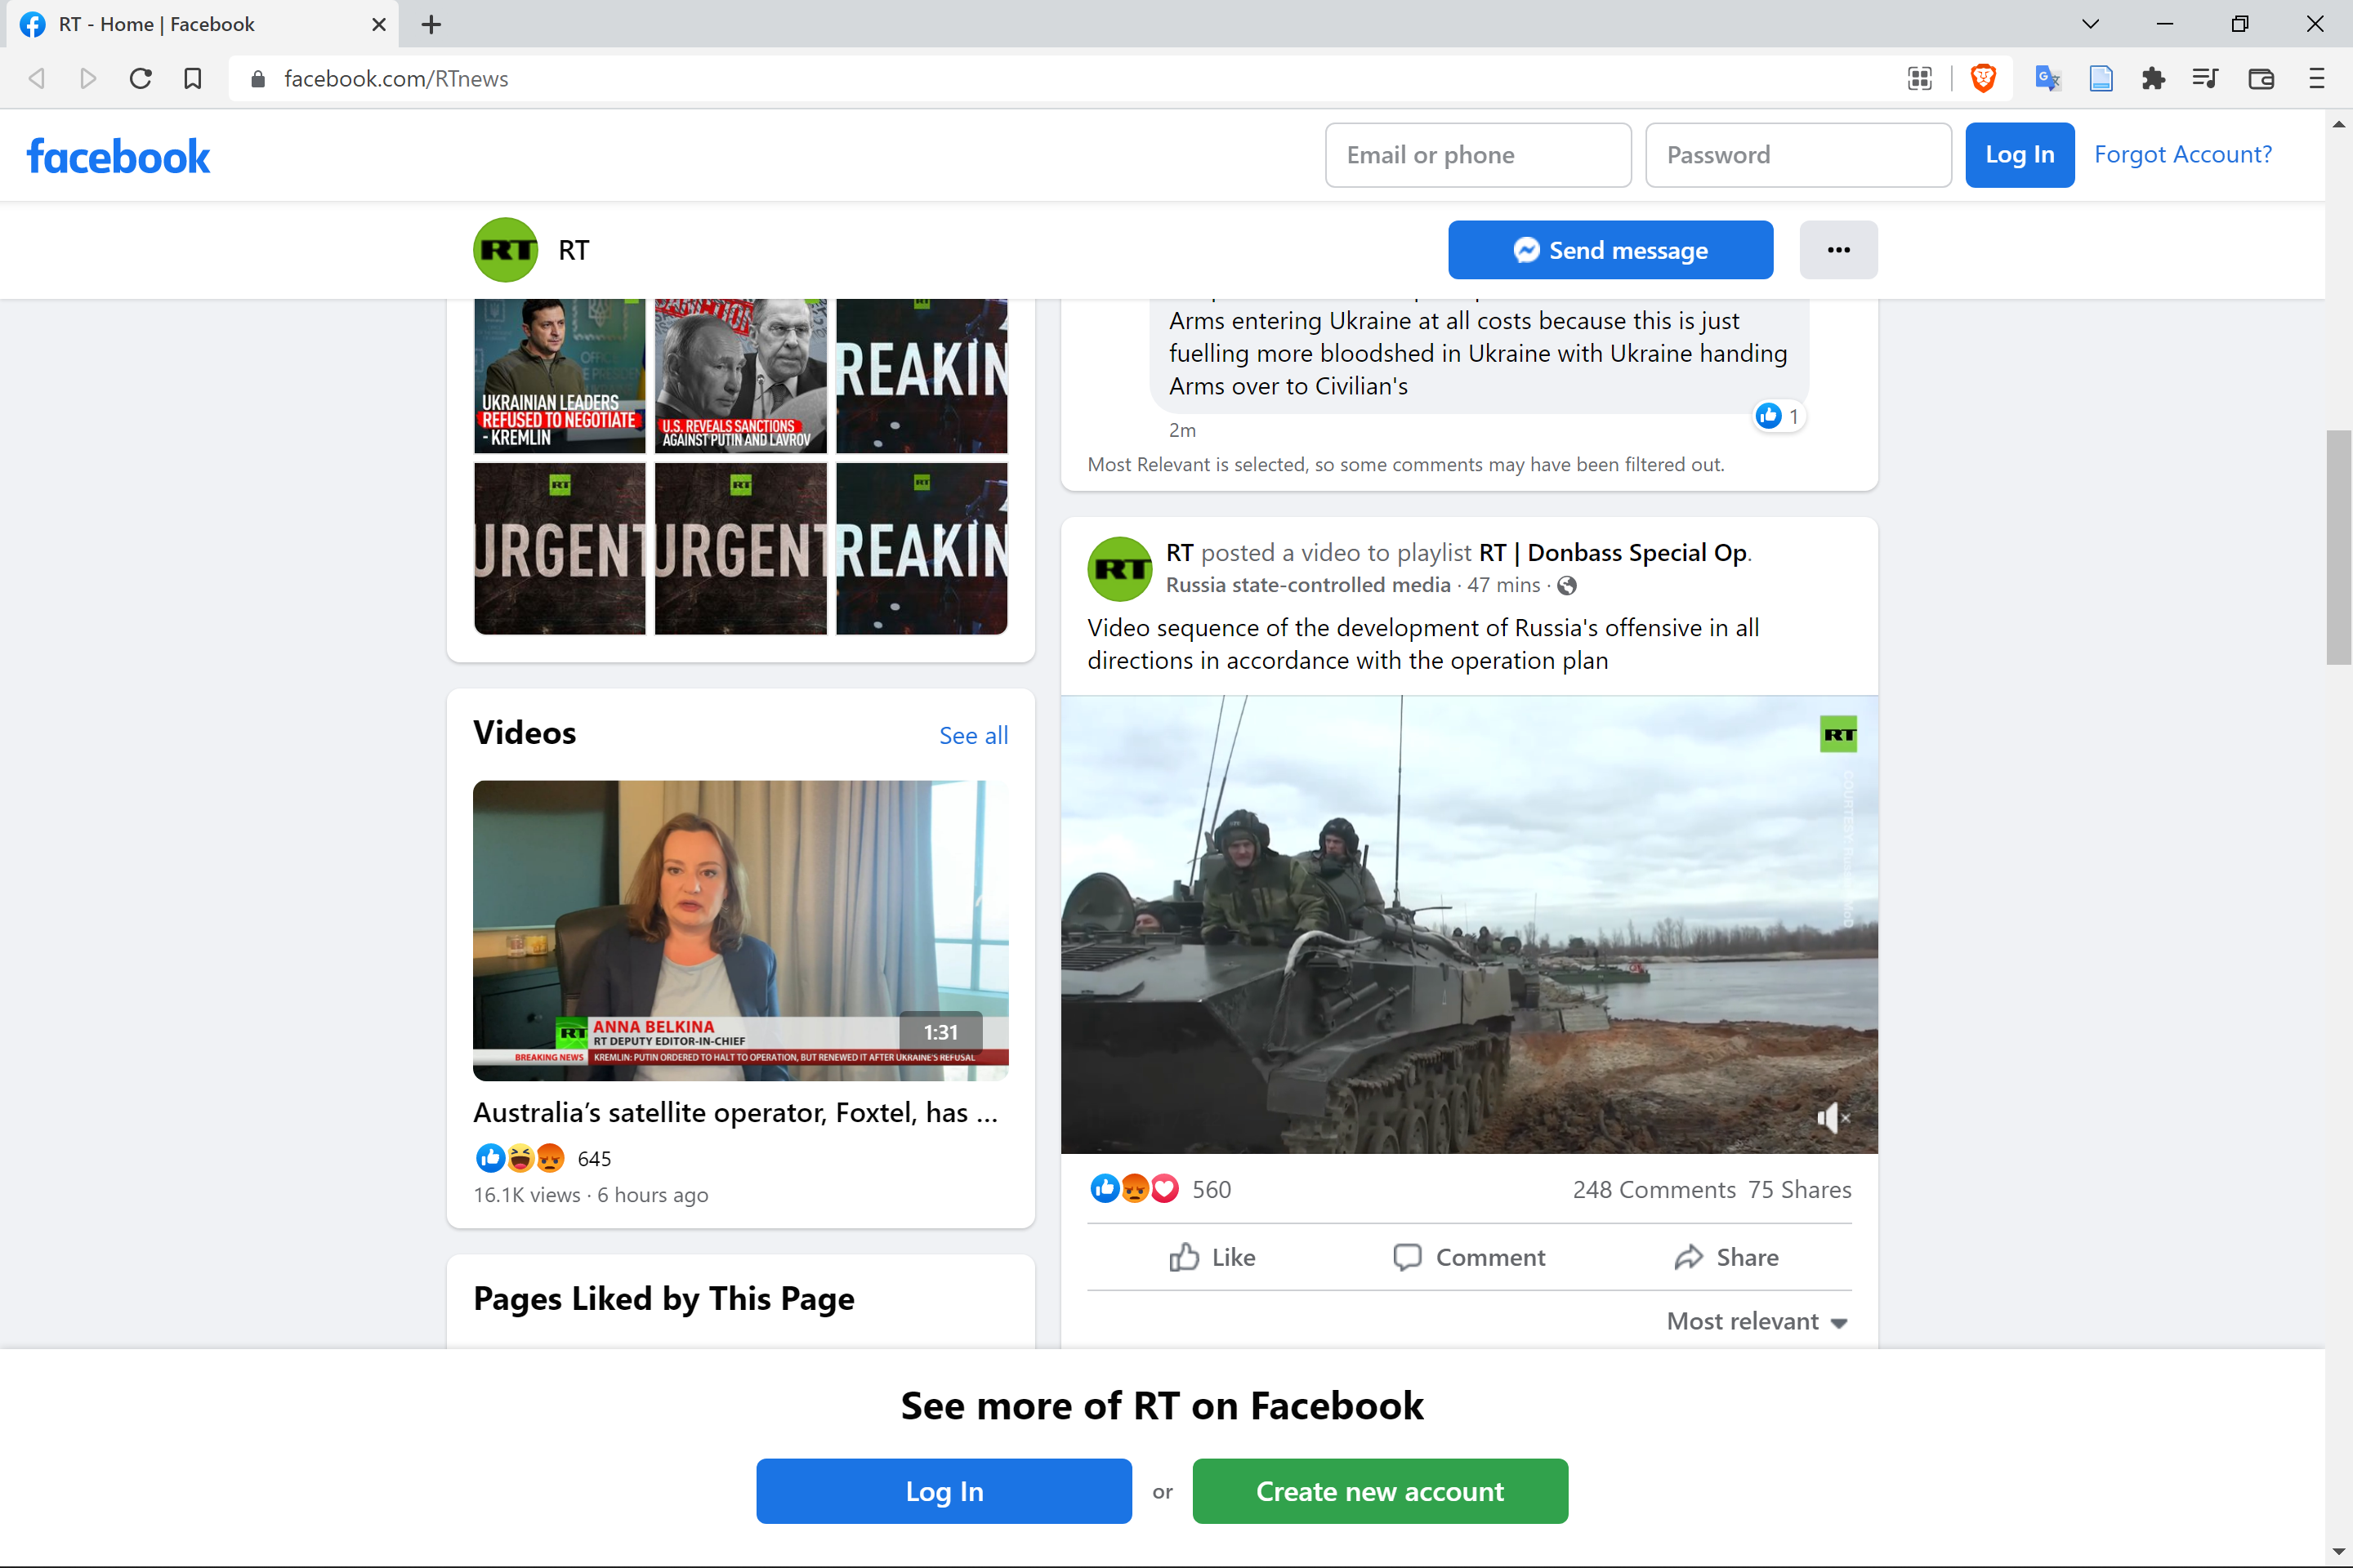Open the Google Translate extension icon
The width and height of the screenshot is (2353, 1568).
[2047, 78]
